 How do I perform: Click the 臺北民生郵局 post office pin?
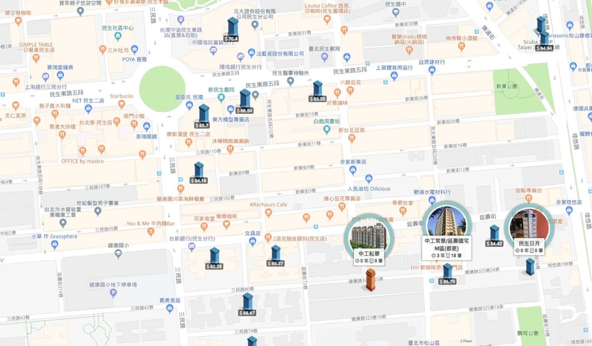324,57
